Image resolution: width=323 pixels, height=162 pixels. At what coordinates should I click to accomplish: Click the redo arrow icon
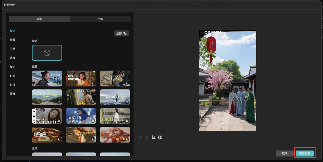click(147, 137)
